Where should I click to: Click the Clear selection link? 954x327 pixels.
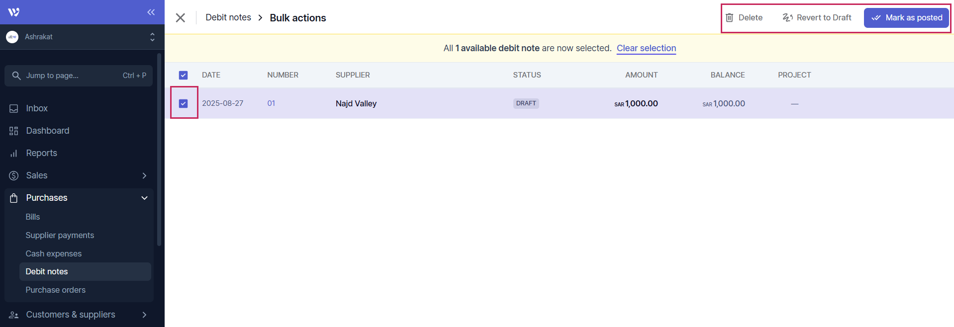[x=646, y=48]
